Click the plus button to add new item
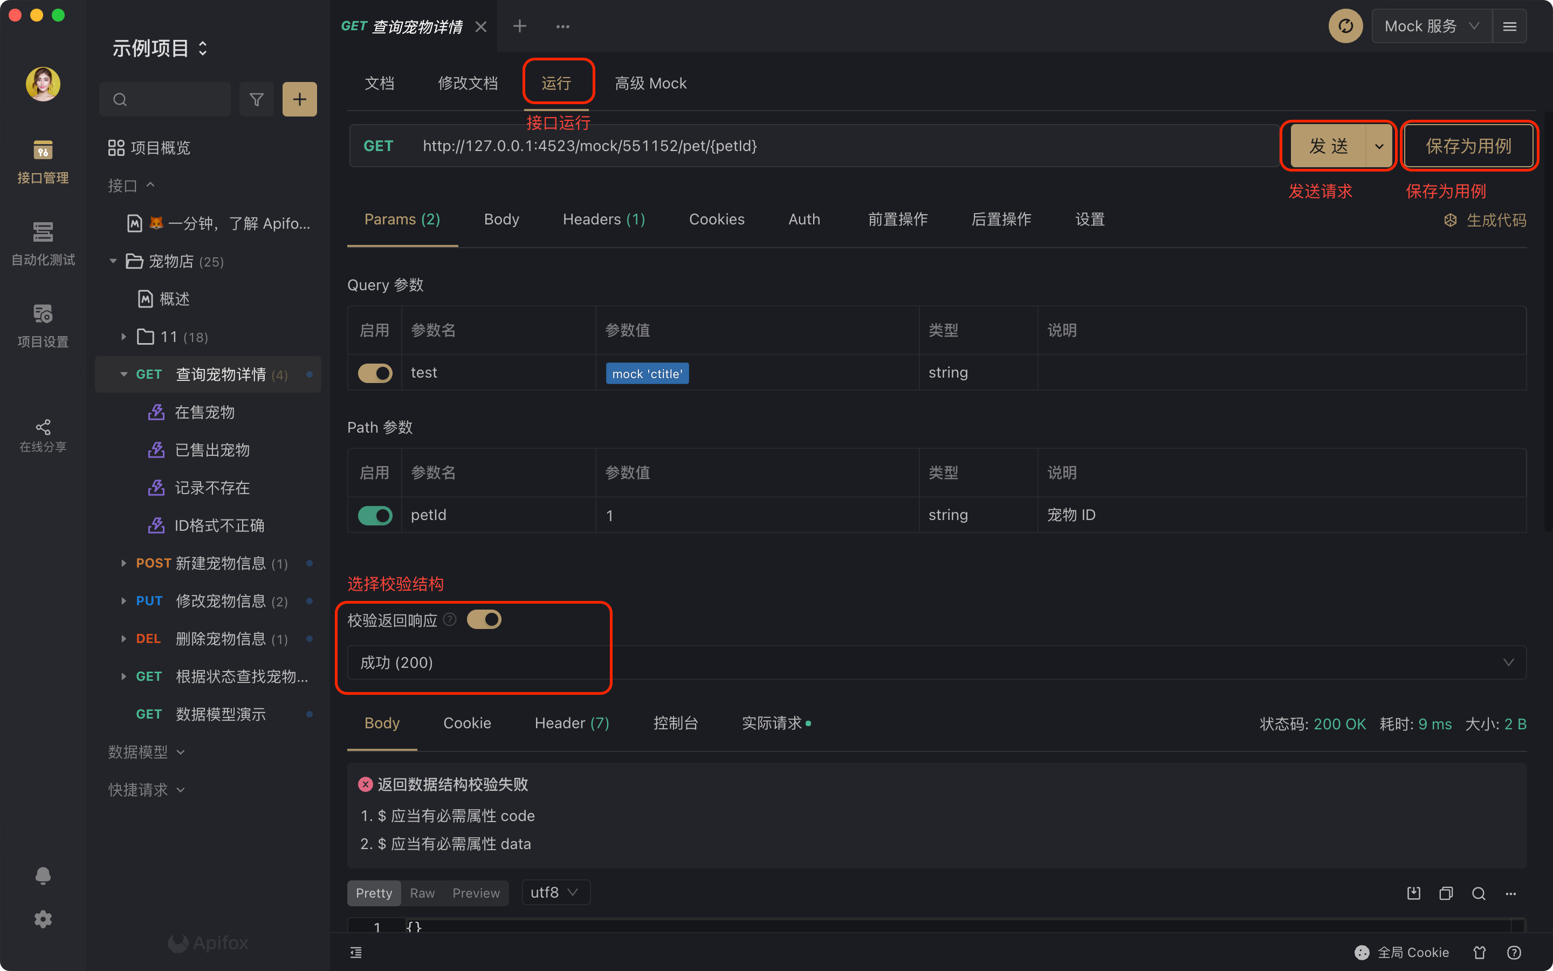 tap(299, 100)
